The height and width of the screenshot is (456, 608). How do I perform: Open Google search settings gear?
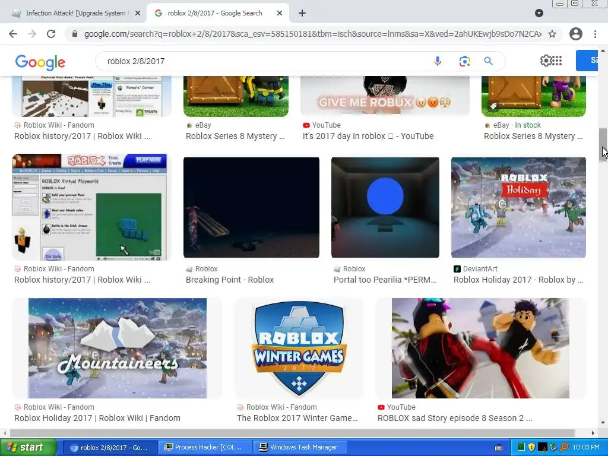[x=546, y=61]
